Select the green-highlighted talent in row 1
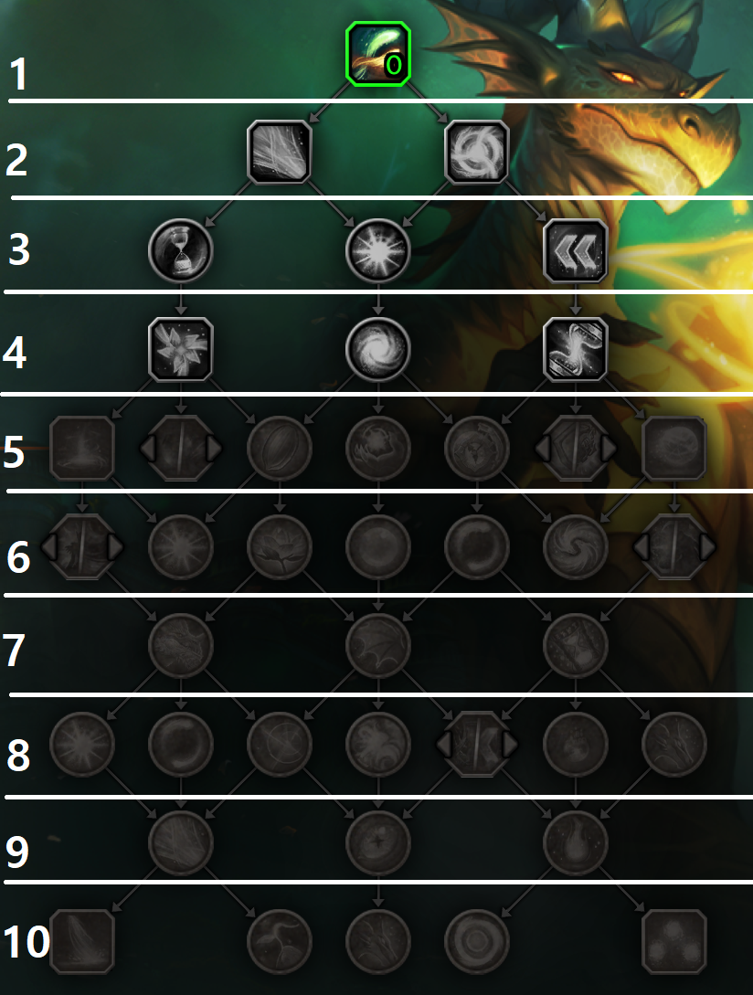753x995 pixels. 377,54
